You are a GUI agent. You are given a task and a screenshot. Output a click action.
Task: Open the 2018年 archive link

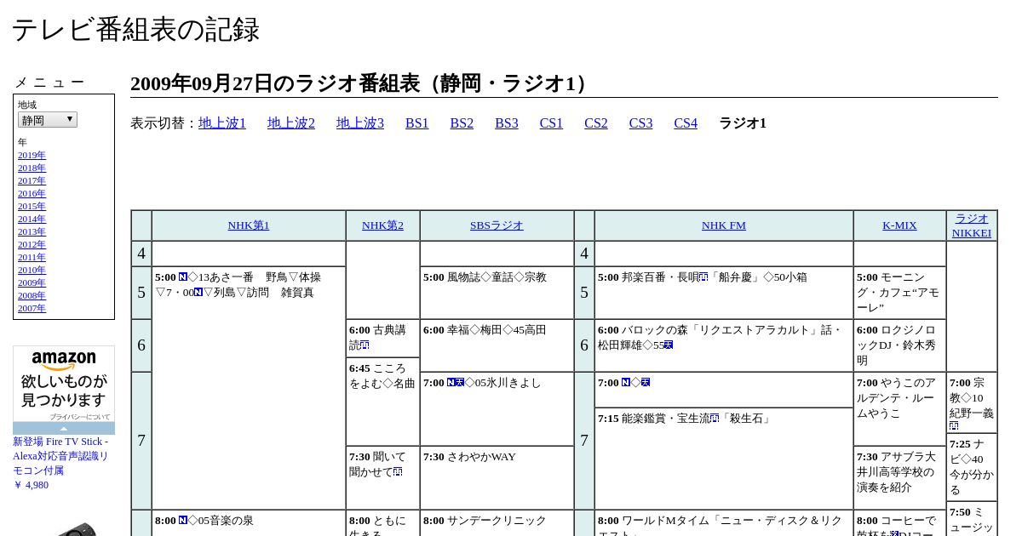(32, 168)
